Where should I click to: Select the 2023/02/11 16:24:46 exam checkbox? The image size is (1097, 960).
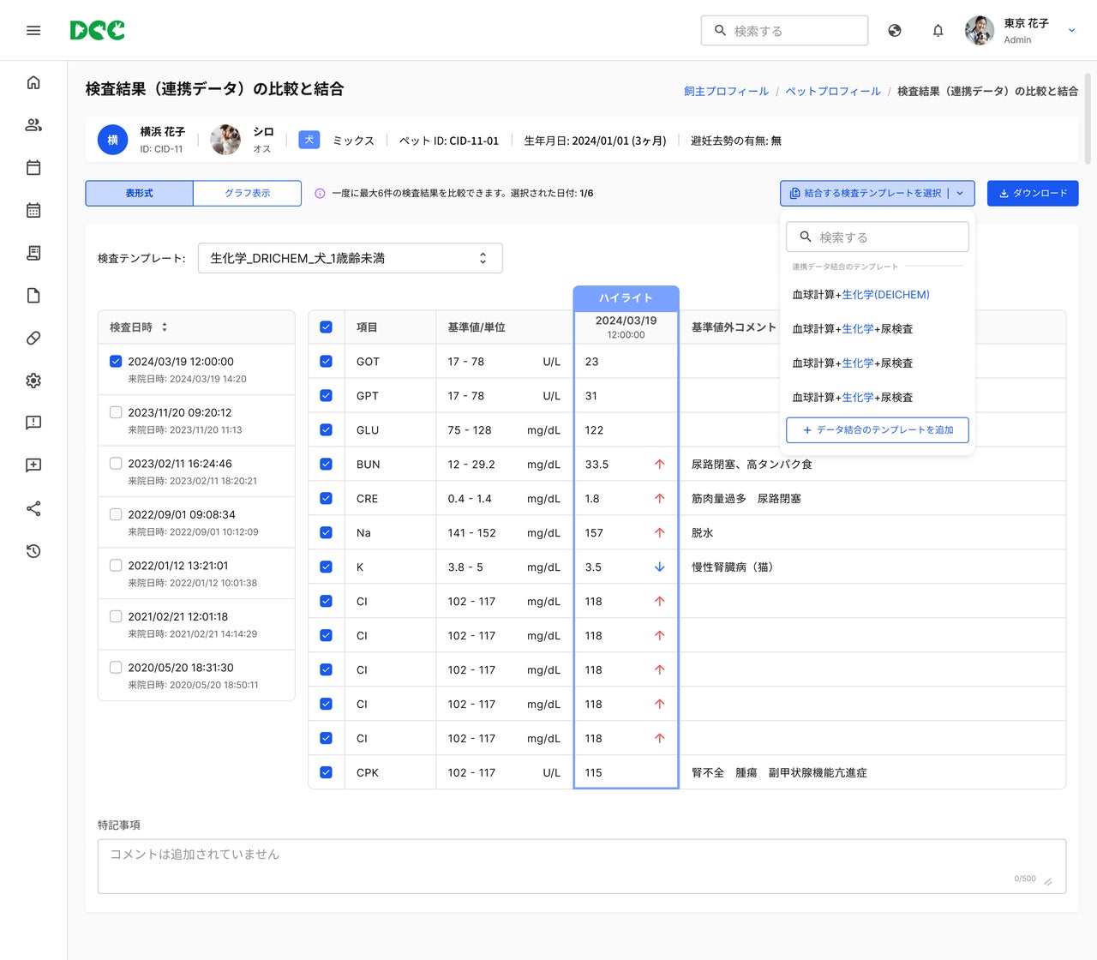(x=116, y=464)
